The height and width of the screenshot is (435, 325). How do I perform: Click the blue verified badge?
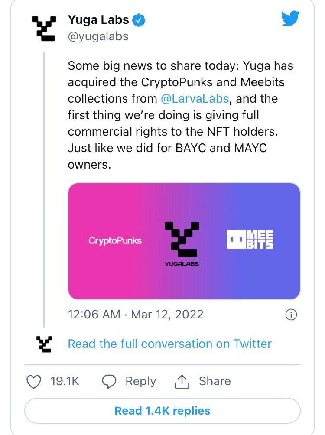tap(139, 20)
